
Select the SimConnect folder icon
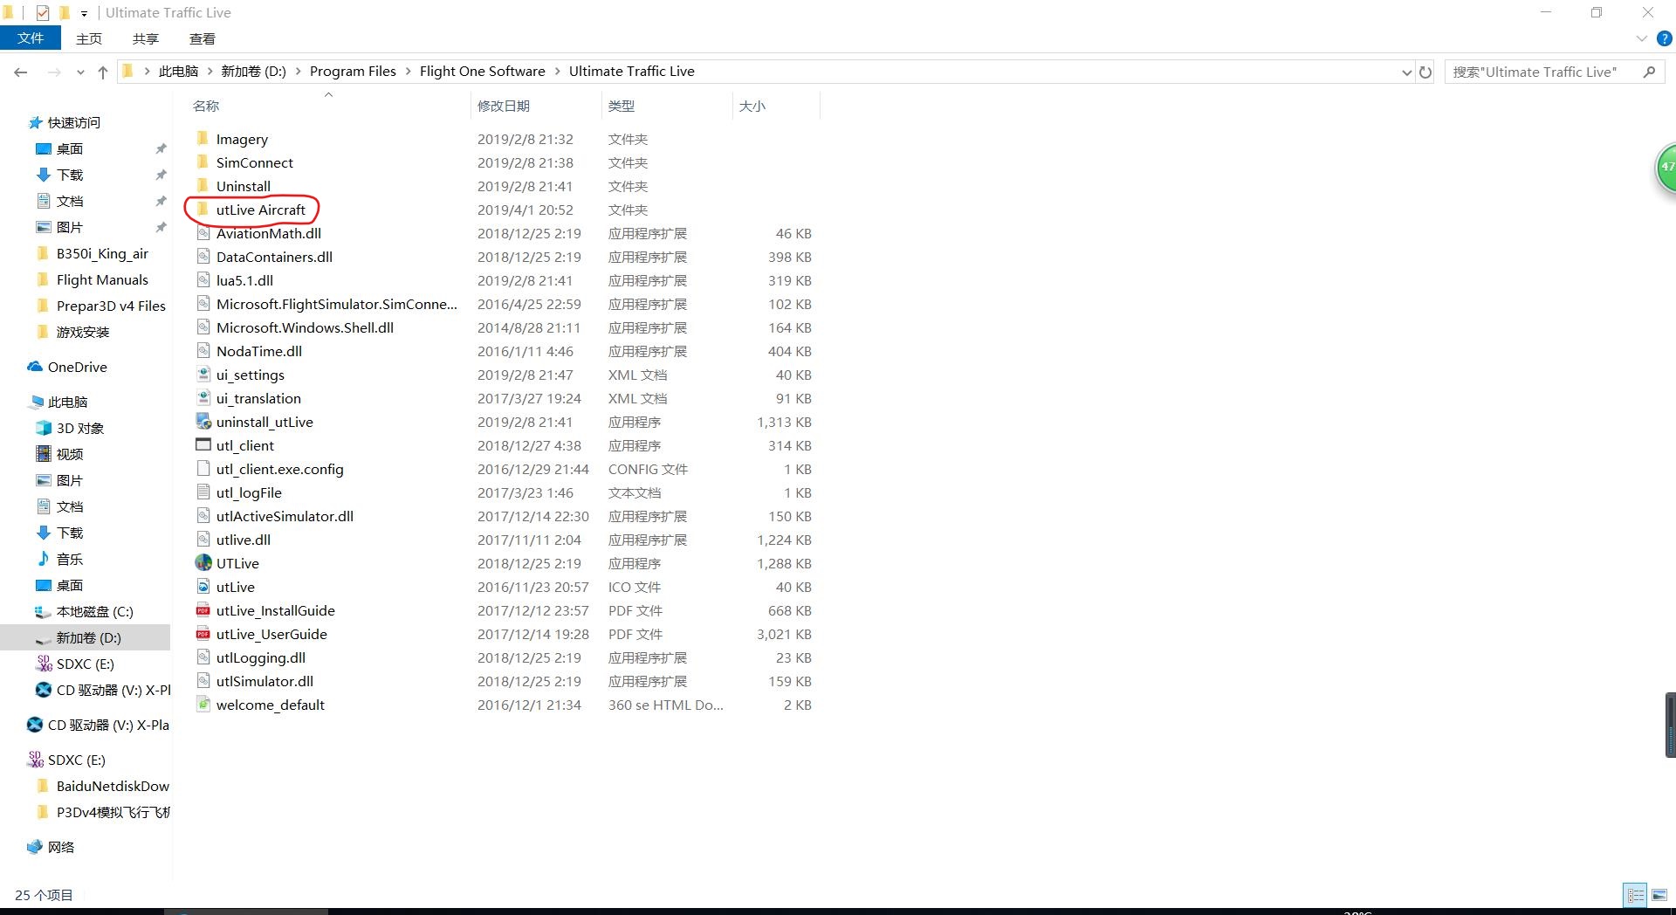[x=203, y=162]
